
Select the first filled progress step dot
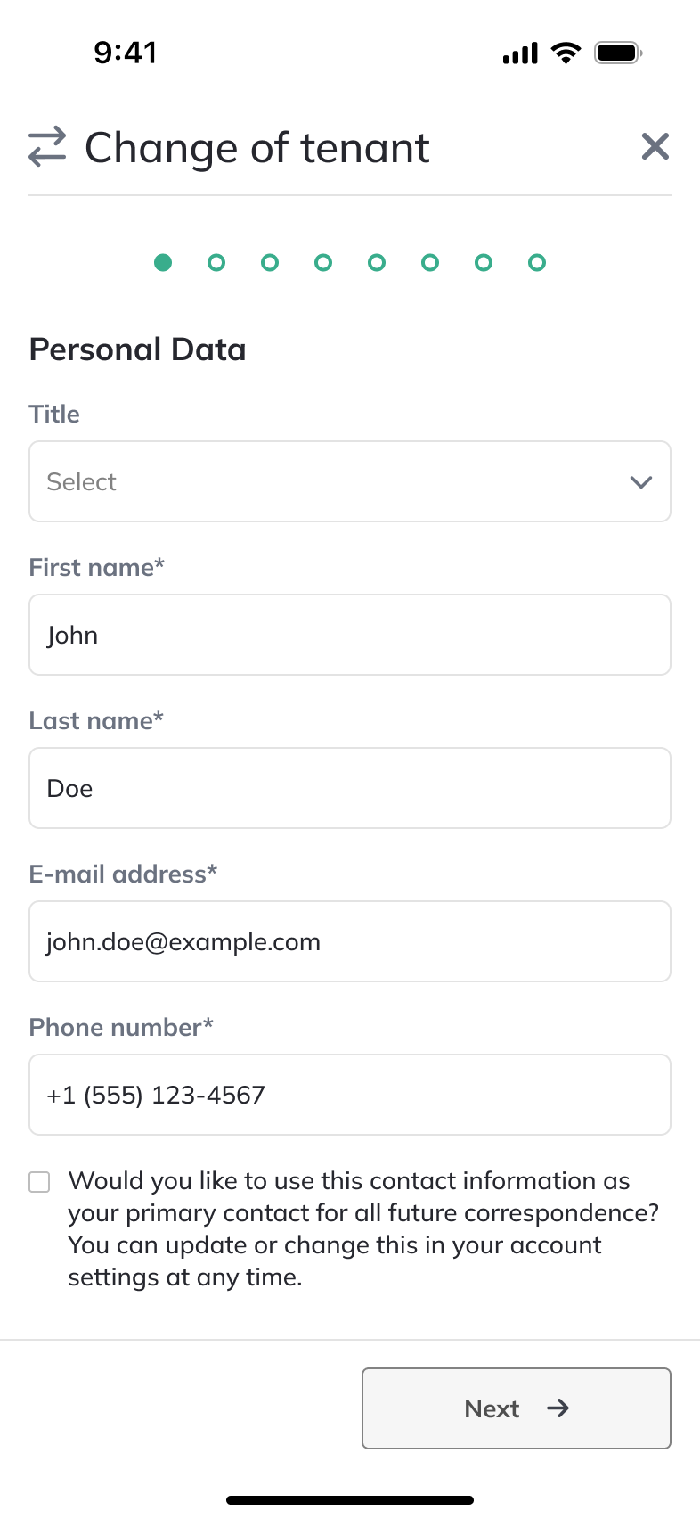163,262
